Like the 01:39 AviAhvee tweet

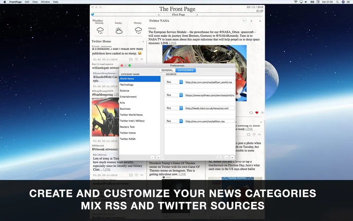[136, 175]
